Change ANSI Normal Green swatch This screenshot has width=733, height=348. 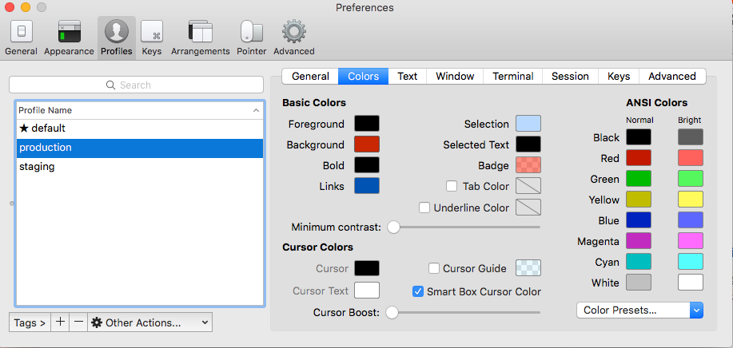(639, 179)
